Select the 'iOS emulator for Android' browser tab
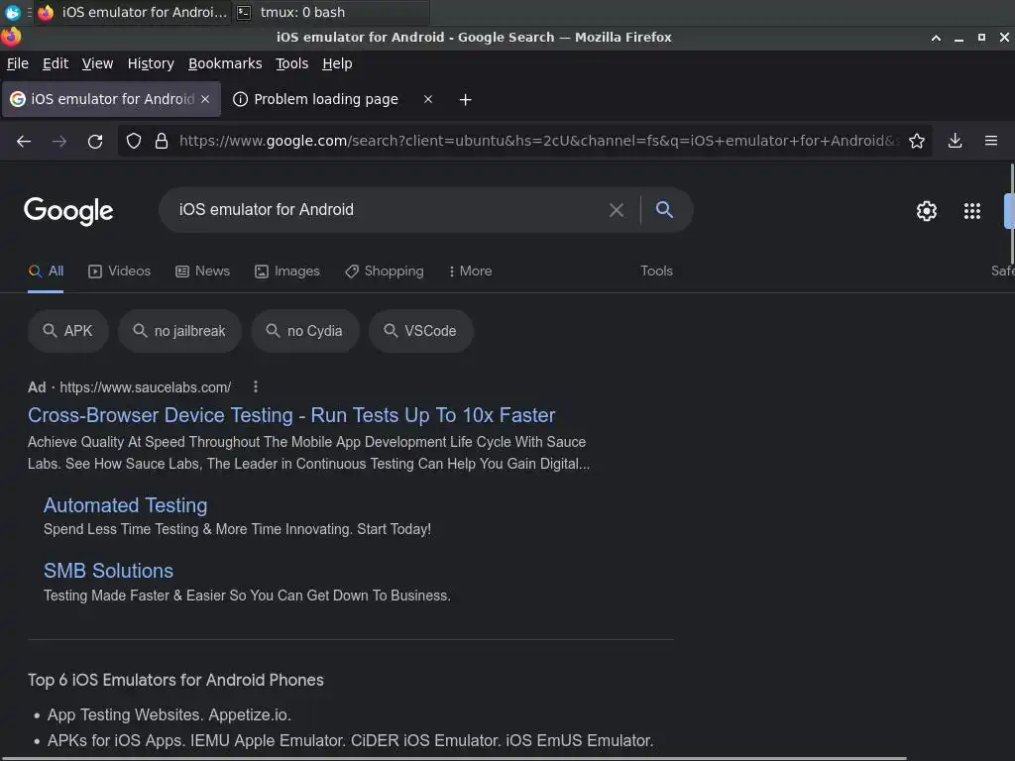Screen dimensions: 1015x761 (111, 99)
